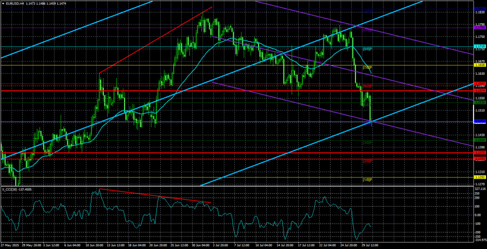The height and width of the screenshot is (249, 487).
Task: Select the red divergence line in the CCI panel
Action: 155,196
